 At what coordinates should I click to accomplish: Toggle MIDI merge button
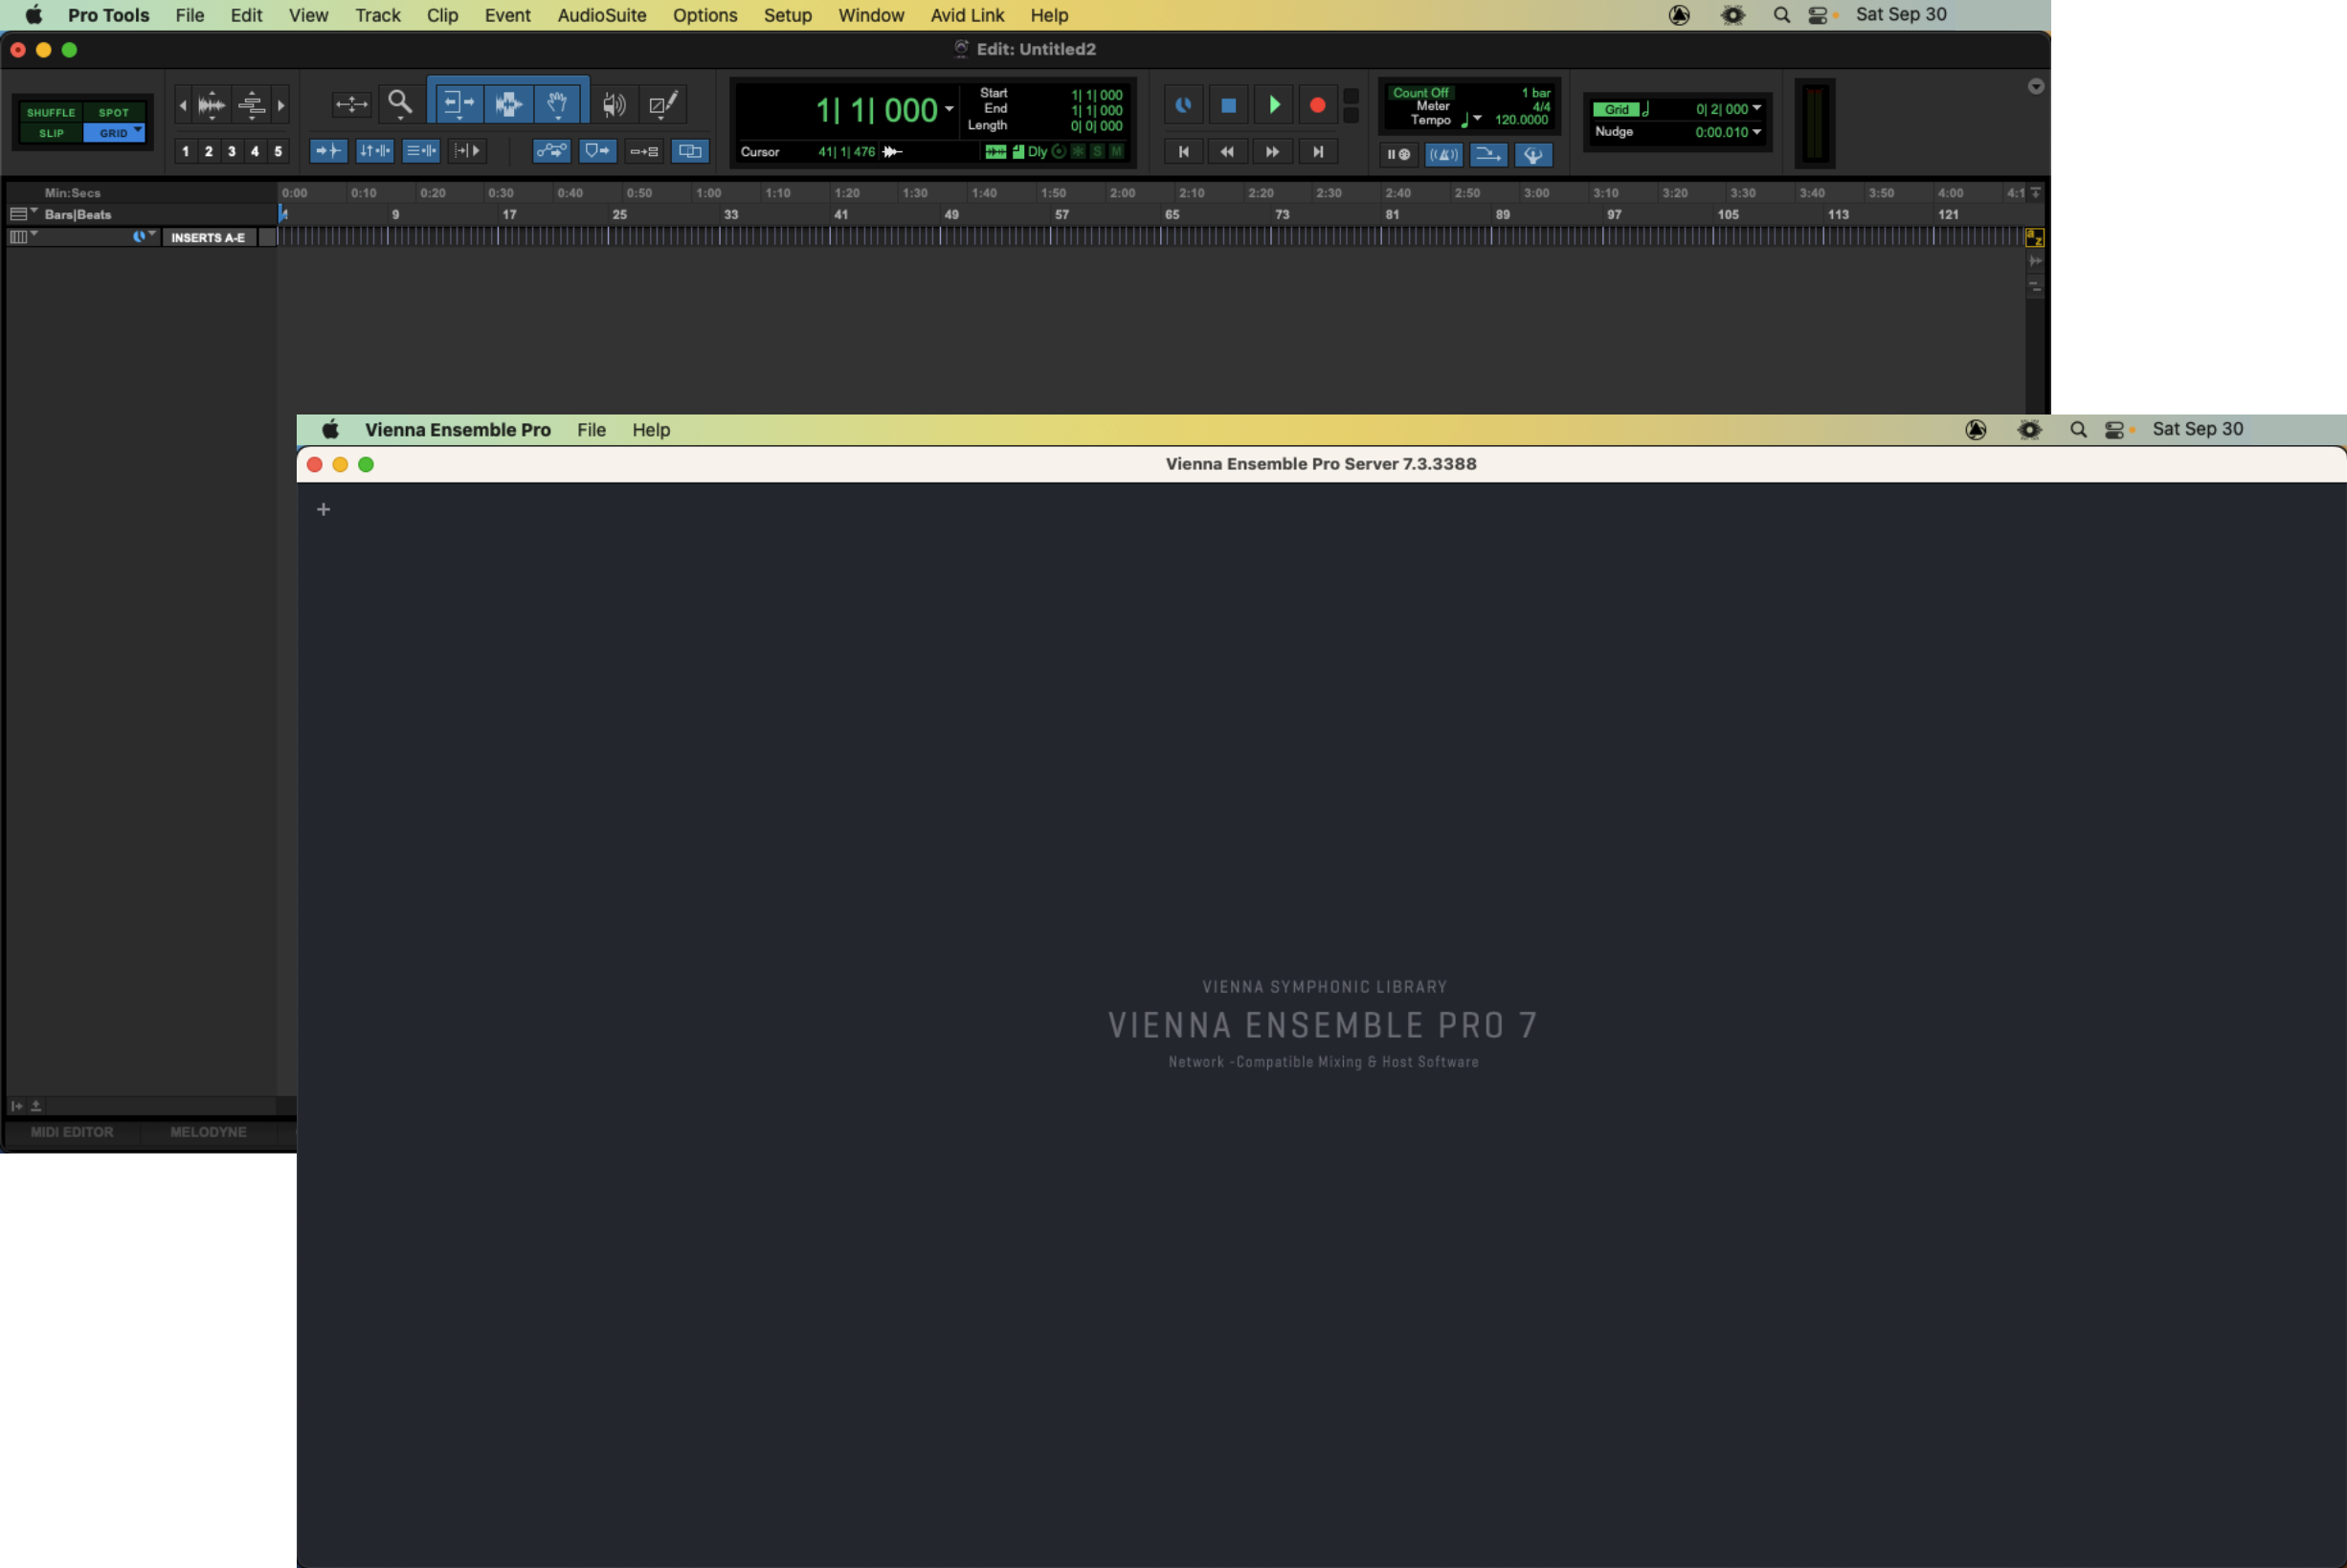click(1488, 155)
